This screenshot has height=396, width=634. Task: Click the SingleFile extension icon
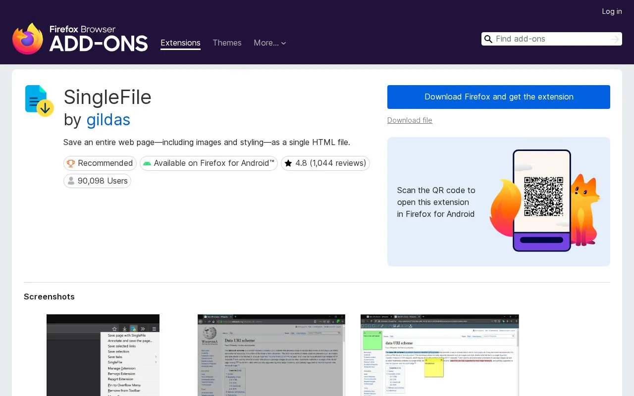(39, 100)
